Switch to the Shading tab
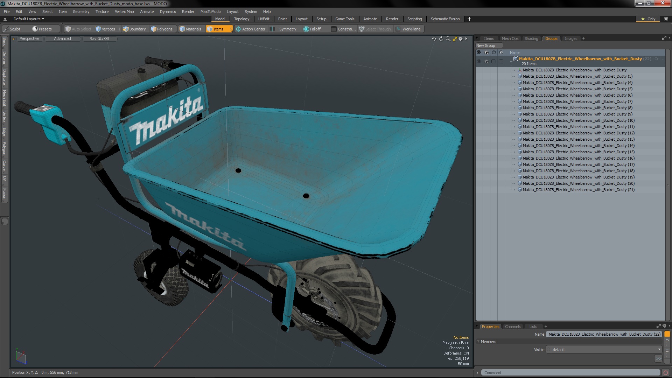The height and width of the screenshot is (378, 672). [531, 38]
